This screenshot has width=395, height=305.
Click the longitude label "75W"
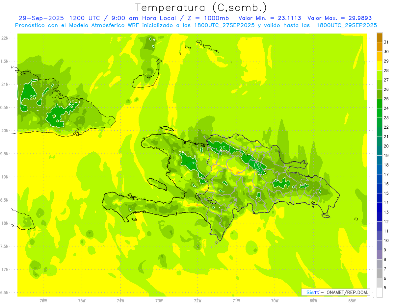pyautogui.click(x=82, y=301)
